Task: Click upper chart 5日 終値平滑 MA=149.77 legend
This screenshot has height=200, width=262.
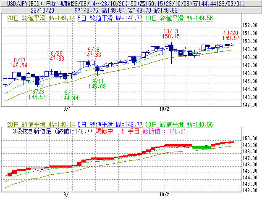Action: coord(110,18)
